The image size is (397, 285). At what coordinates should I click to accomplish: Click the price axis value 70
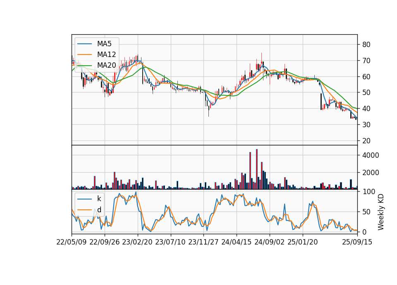[x=366, y=61]
